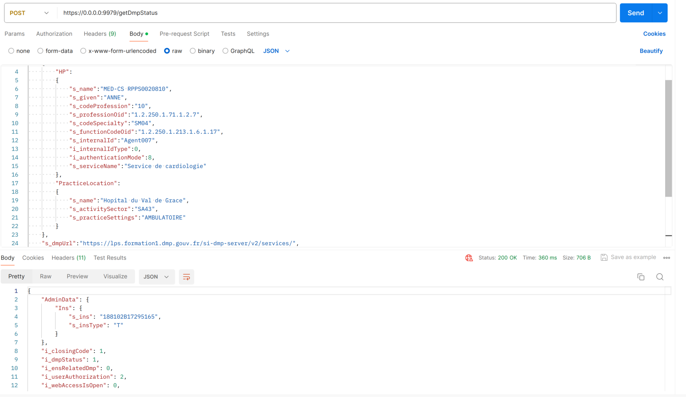View the response in Raw format

tap(45, 276)
